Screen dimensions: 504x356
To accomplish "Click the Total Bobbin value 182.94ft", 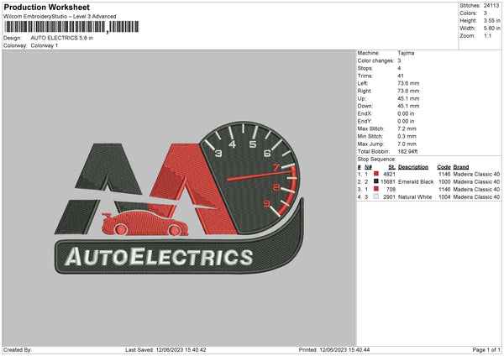I will (407, 152).
